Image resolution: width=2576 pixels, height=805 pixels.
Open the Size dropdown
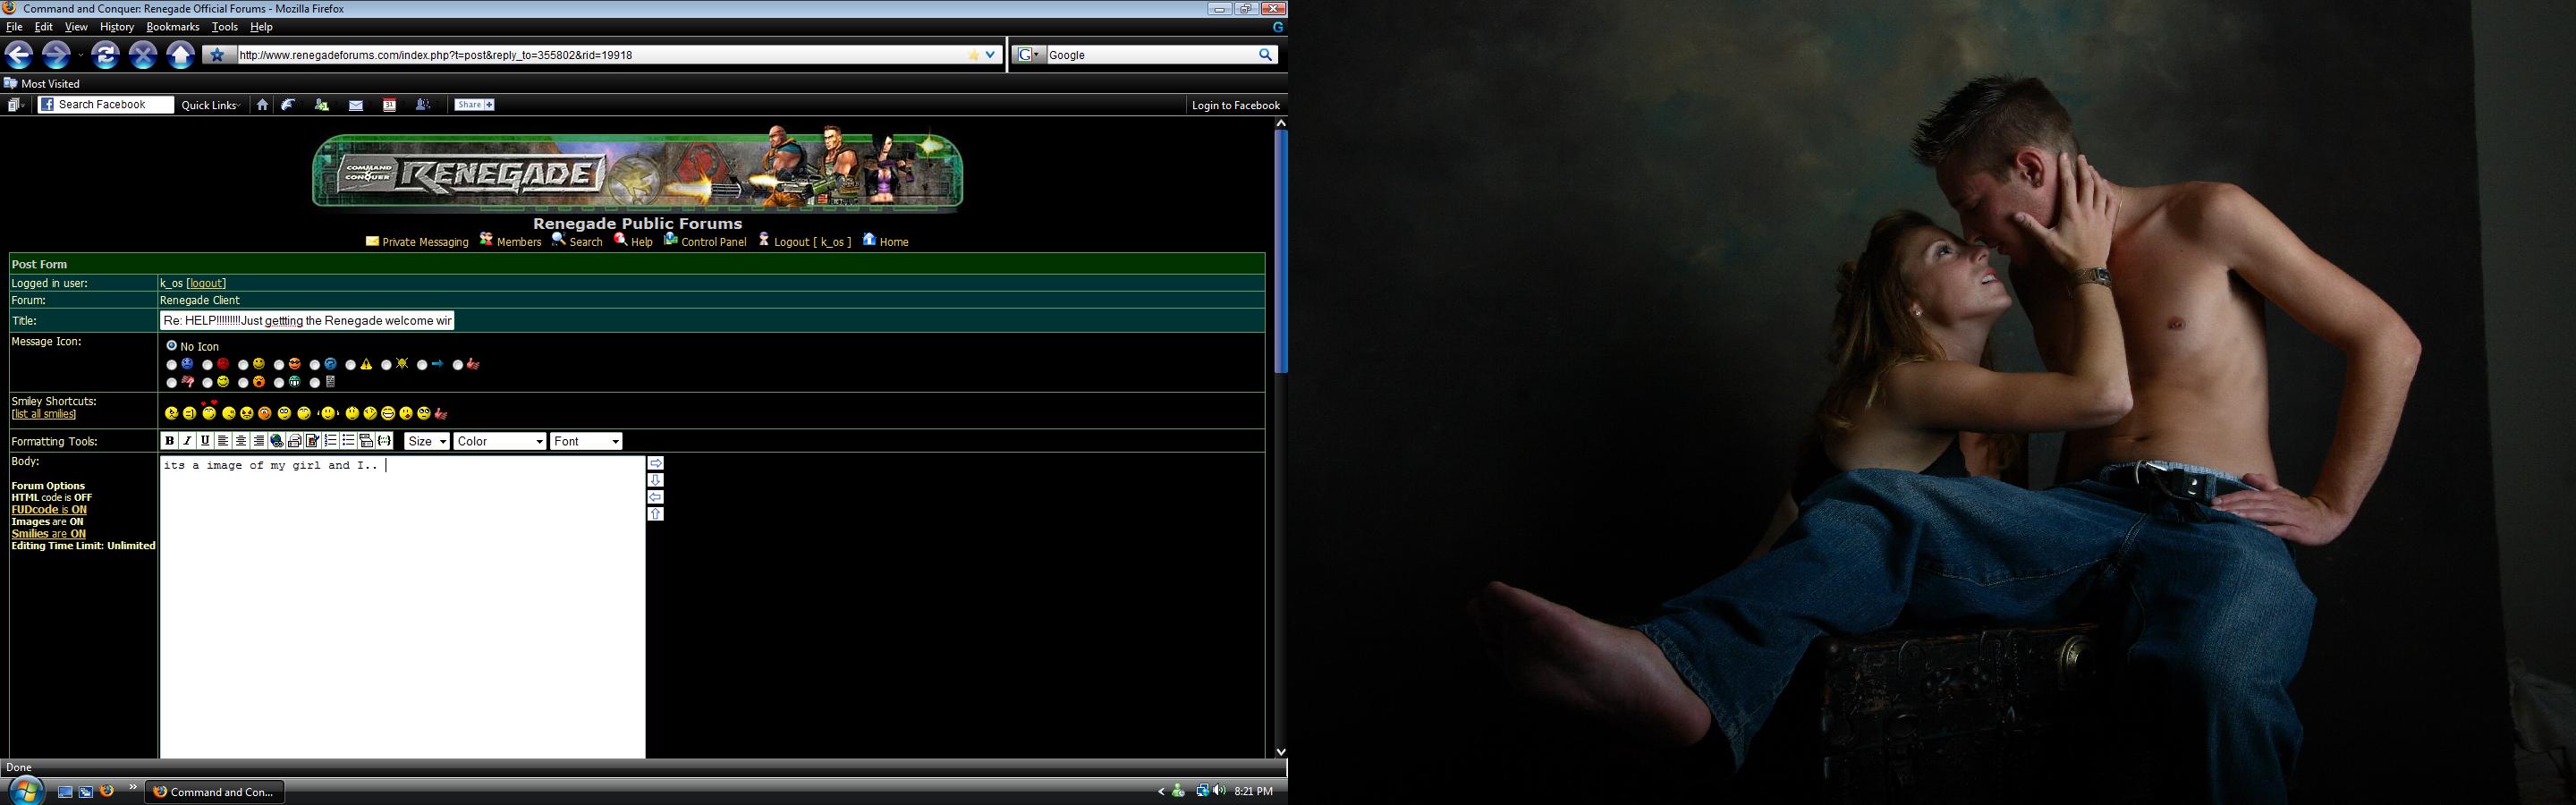[x=427, y=442]
